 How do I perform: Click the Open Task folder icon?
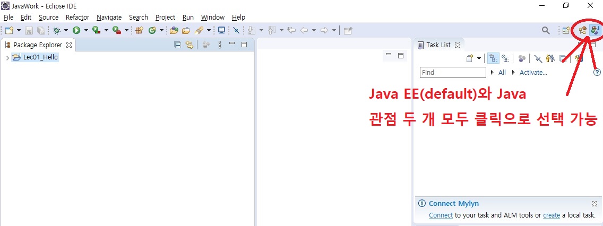186,30
